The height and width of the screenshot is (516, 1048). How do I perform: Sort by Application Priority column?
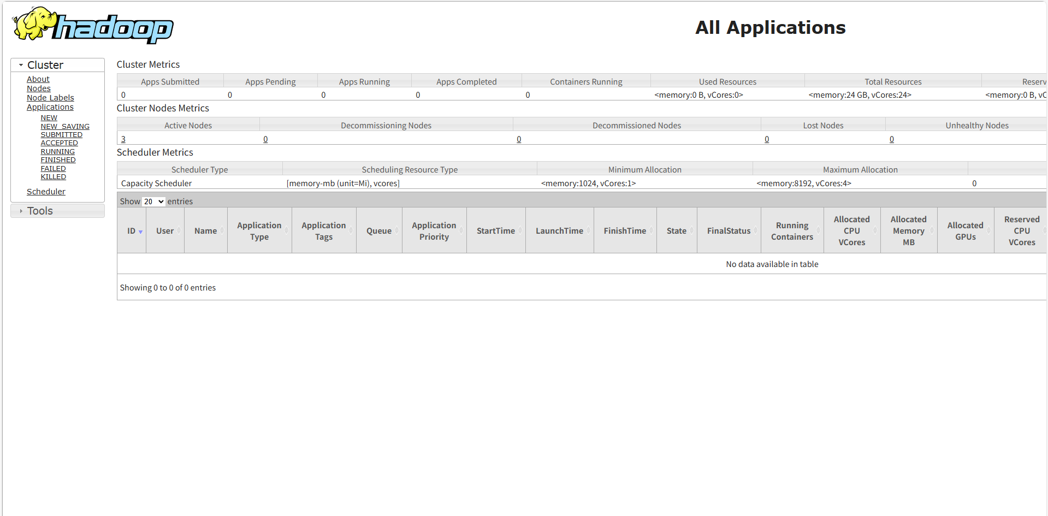tap(434, 231)
